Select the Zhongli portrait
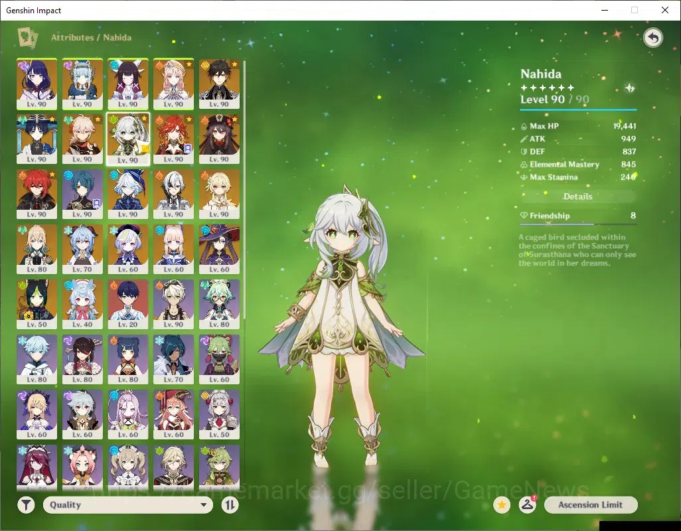Viewport: 681px width, 531px height. pyautogui.click(x=219, y=84)
